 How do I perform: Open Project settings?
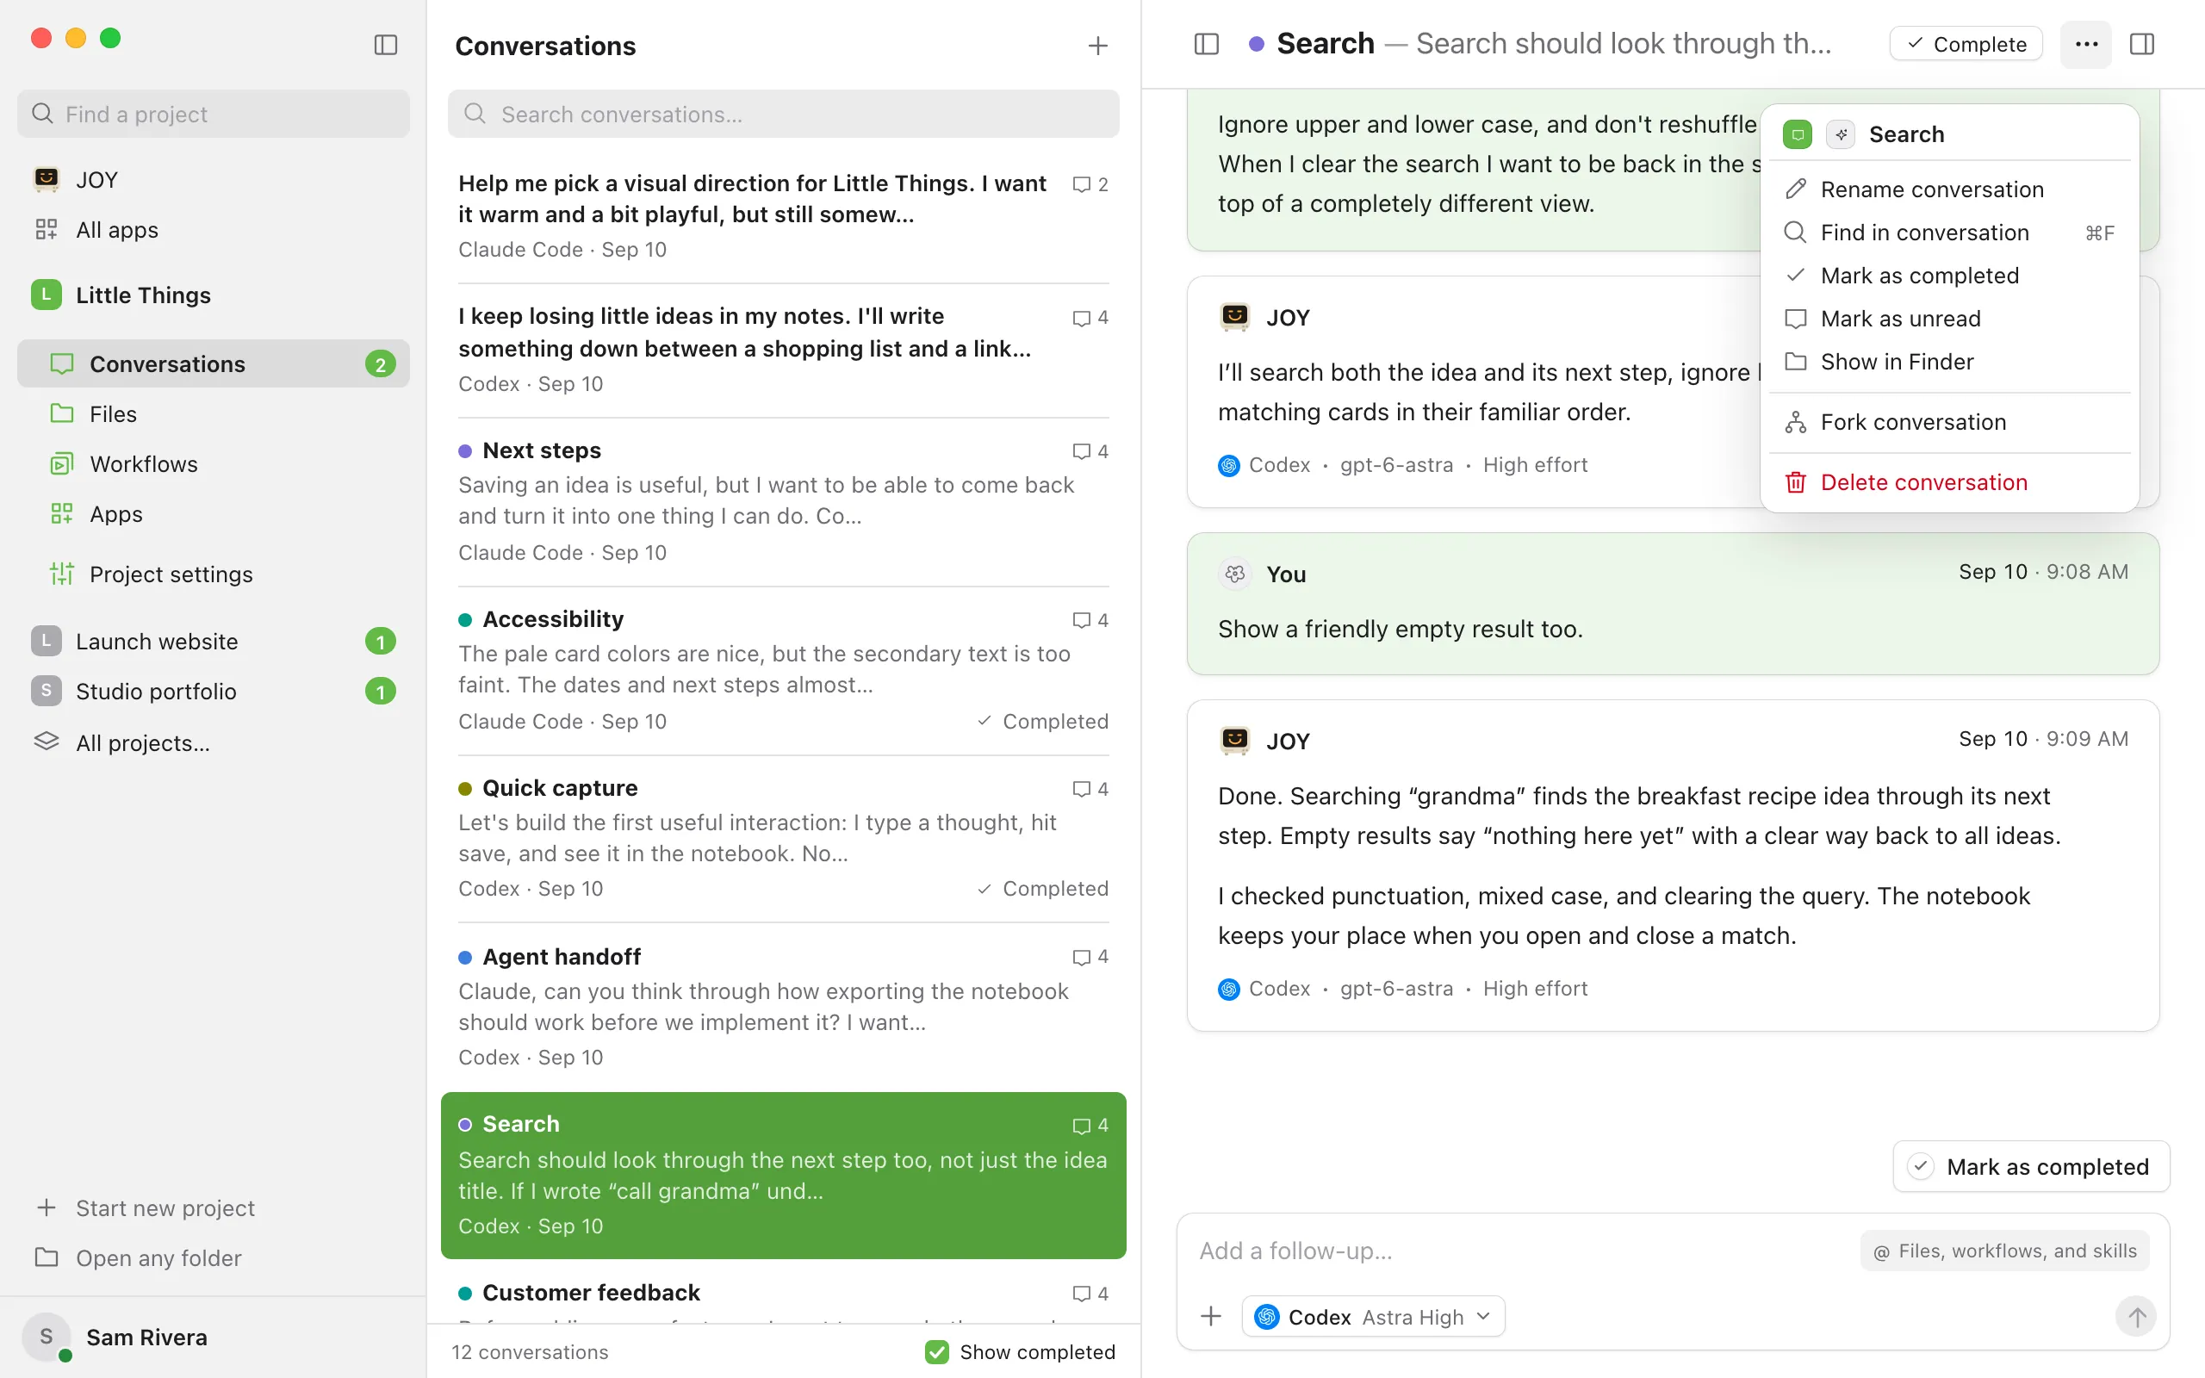click(214, 574)
